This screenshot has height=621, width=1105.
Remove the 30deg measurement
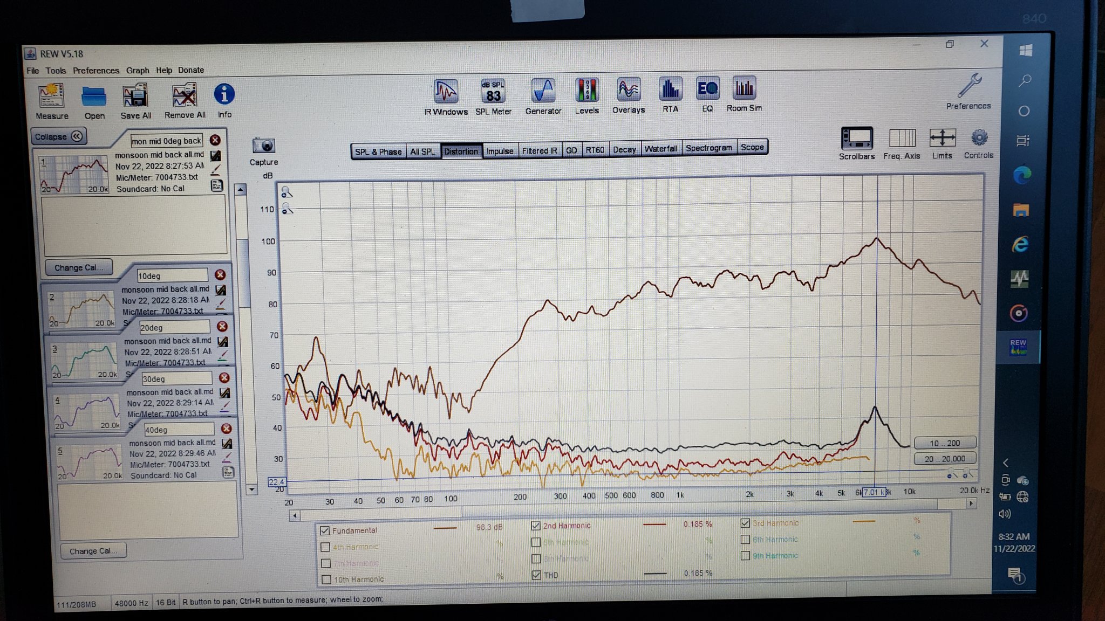click(x=224, y=378)
